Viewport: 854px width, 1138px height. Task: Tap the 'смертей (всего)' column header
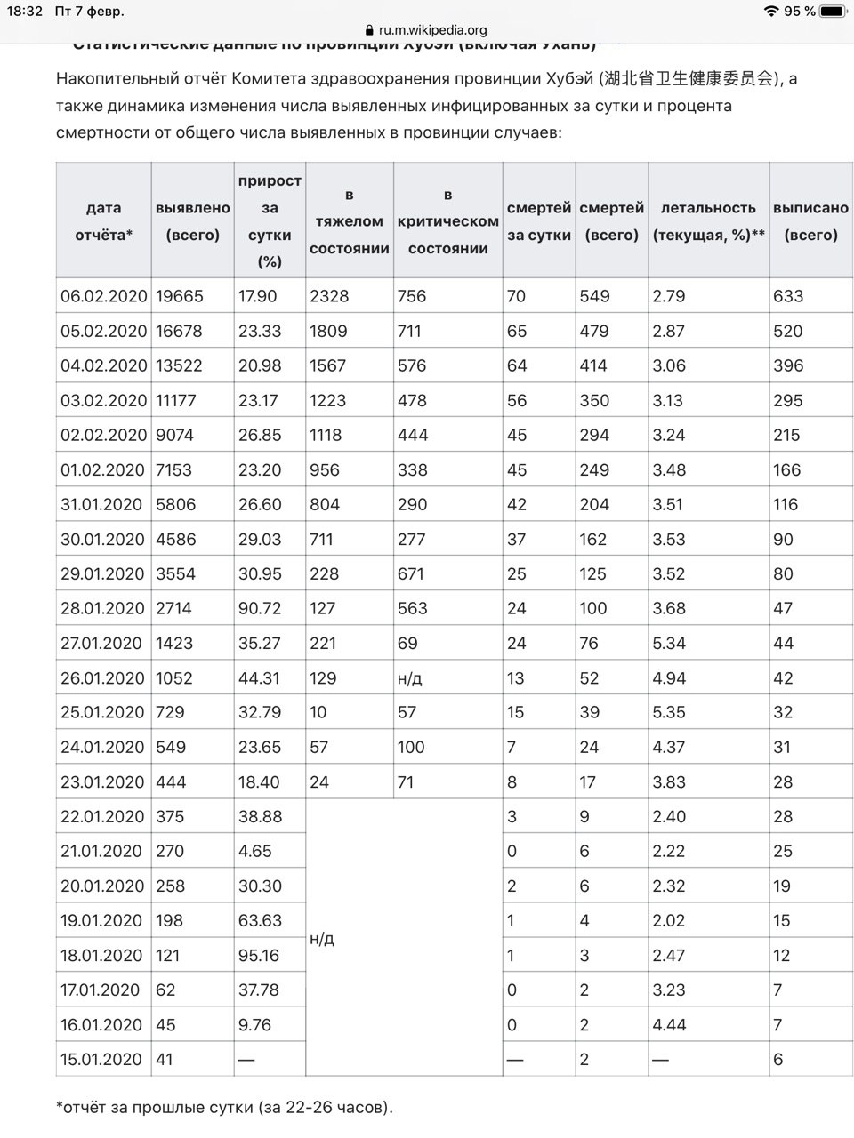pyautogui.click(x=612, y=221)
